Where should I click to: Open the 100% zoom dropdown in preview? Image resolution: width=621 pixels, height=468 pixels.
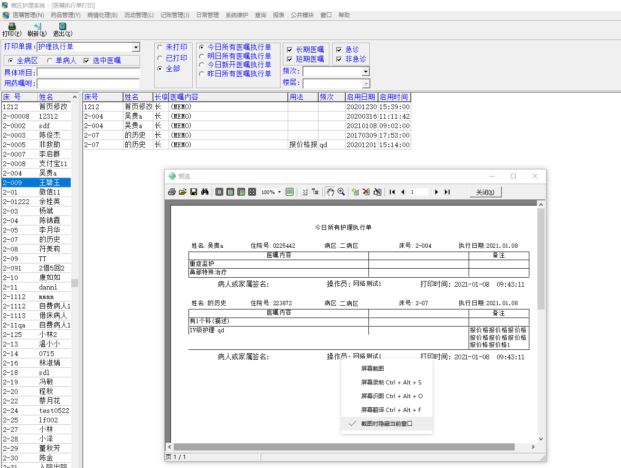click(279, 192)
